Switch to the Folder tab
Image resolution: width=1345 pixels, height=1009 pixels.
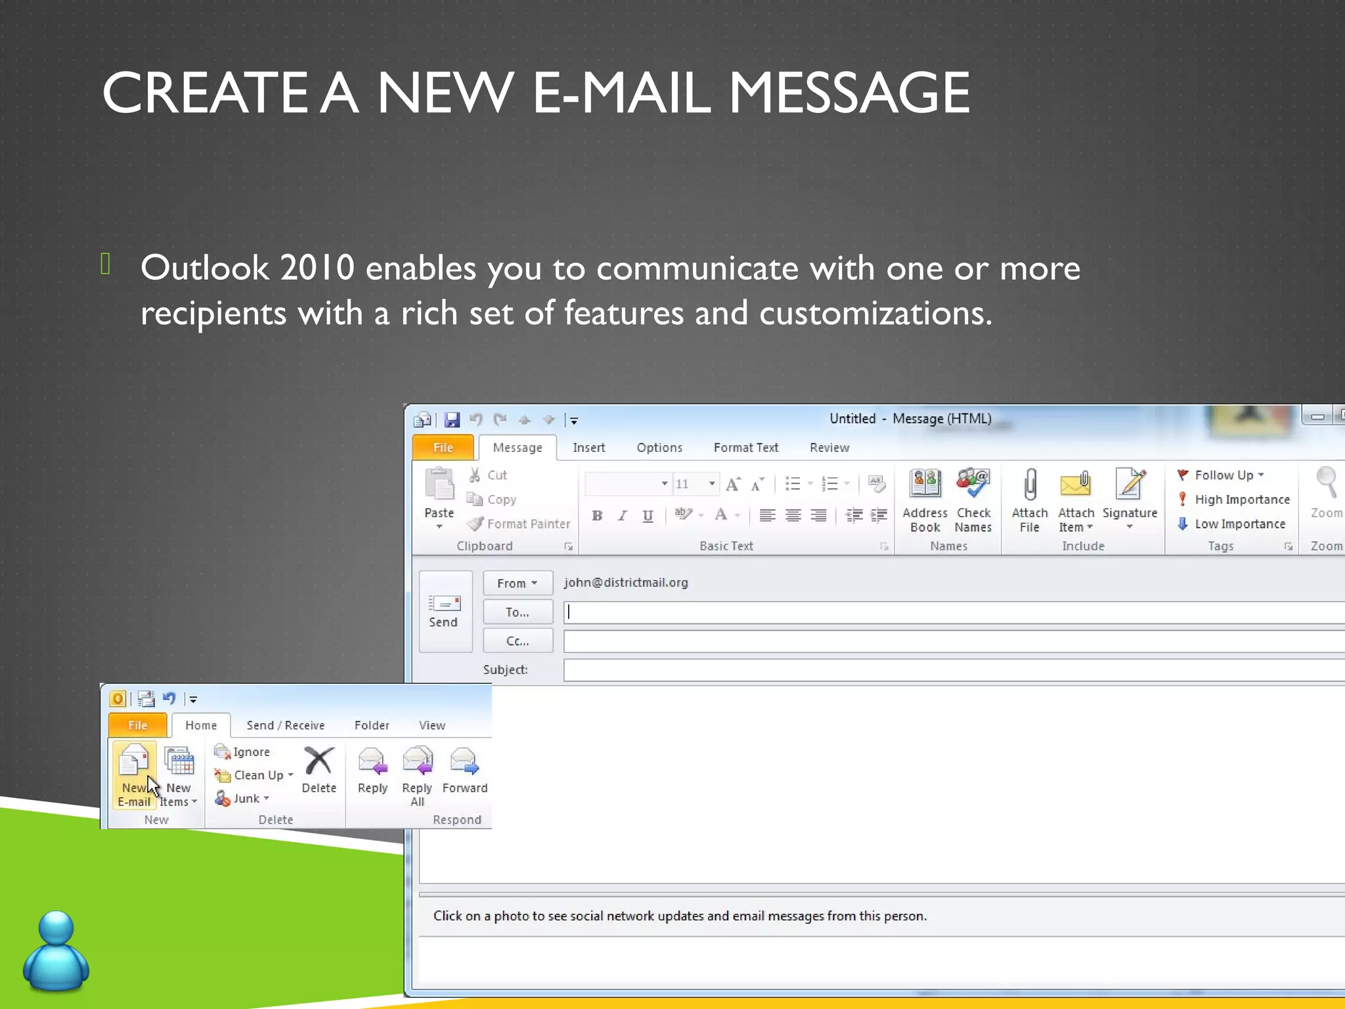(372, 725)
